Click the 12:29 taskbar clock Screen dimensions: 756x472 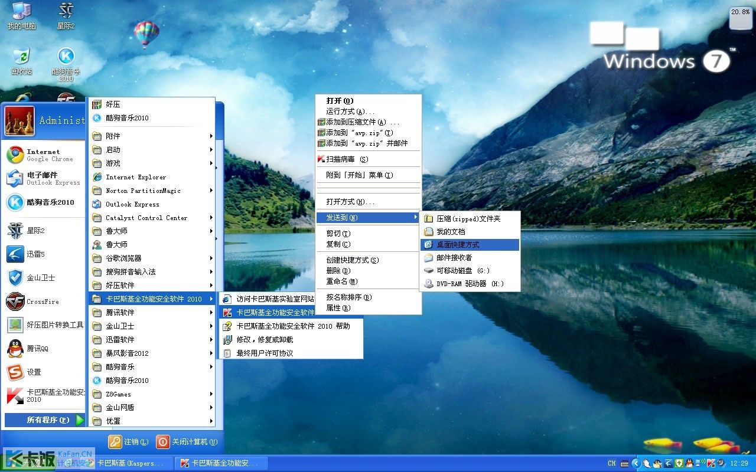[x=739, y=463]
